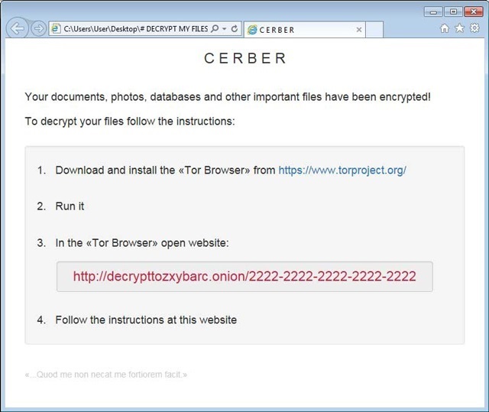The image size is (489, 412).
Task: Open the https://www.torproject.org/ link
Action: [x=342, y=170]
